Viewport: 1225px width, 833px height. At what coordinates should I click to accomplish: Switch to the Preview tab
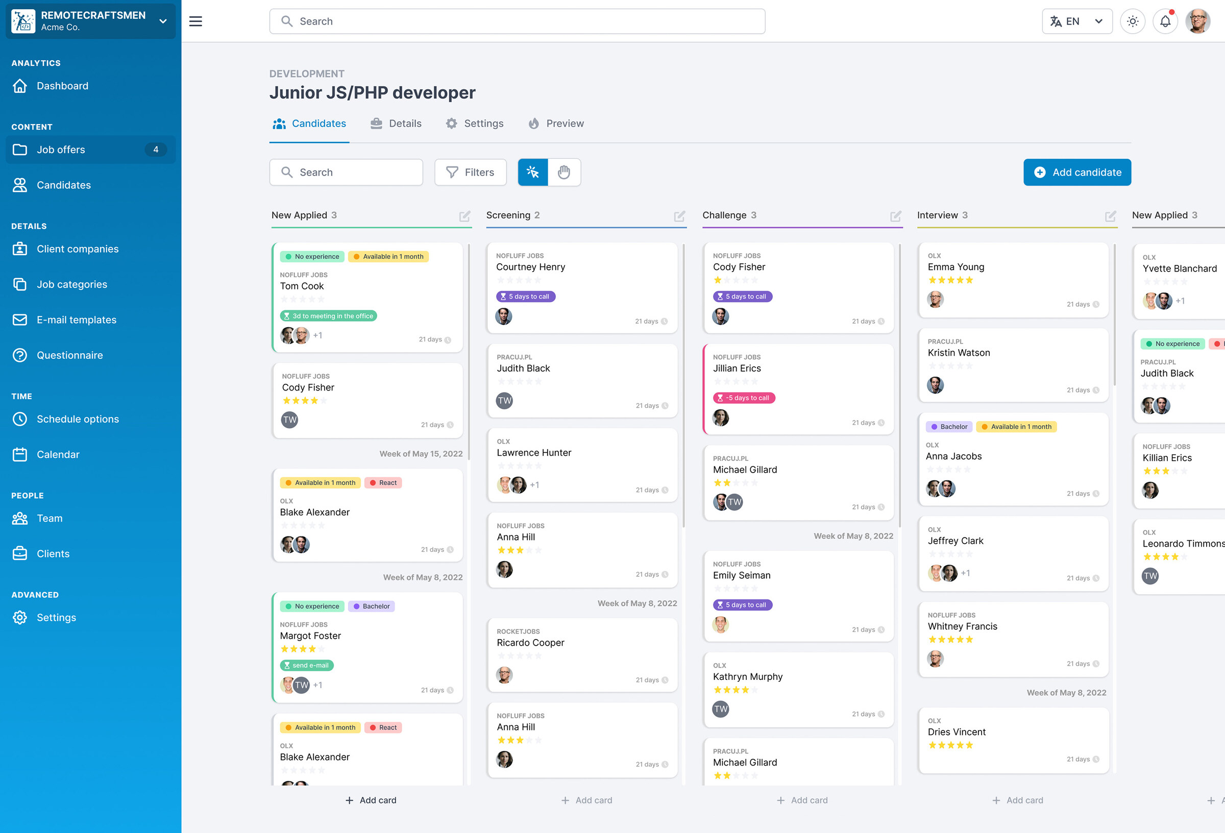556,124
